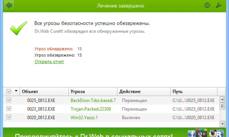Click the Угроз обнаружено count
Viewport: 229px width, 137px height.
point(79,49)
